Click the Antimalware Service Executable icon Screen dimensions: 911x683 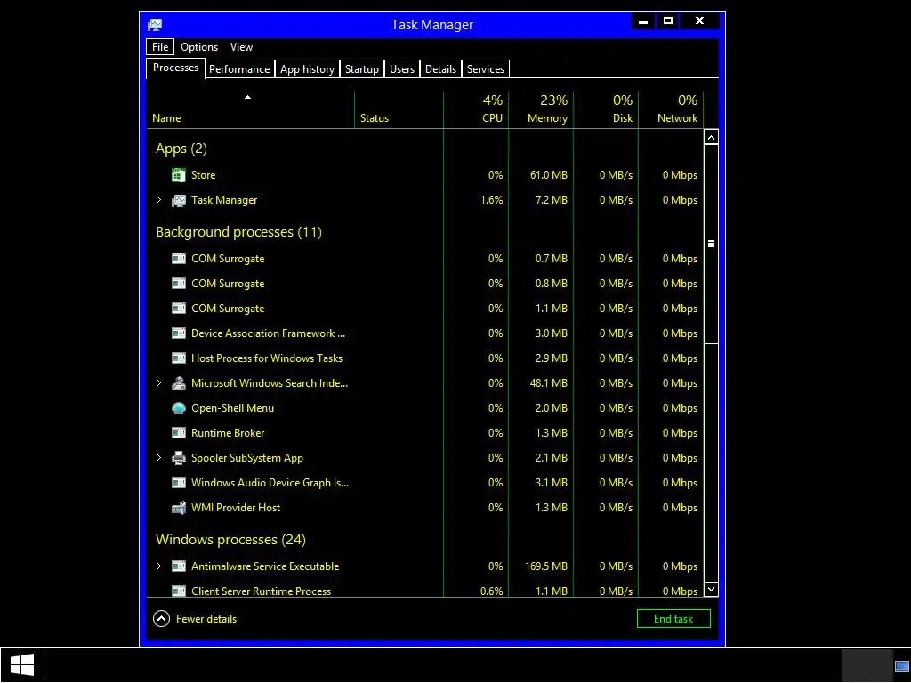[x=178, y=566]
